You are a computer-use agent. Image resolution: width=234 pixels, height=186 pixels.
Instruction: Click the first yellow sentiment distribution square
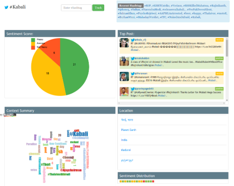click(x=120, y=181)
